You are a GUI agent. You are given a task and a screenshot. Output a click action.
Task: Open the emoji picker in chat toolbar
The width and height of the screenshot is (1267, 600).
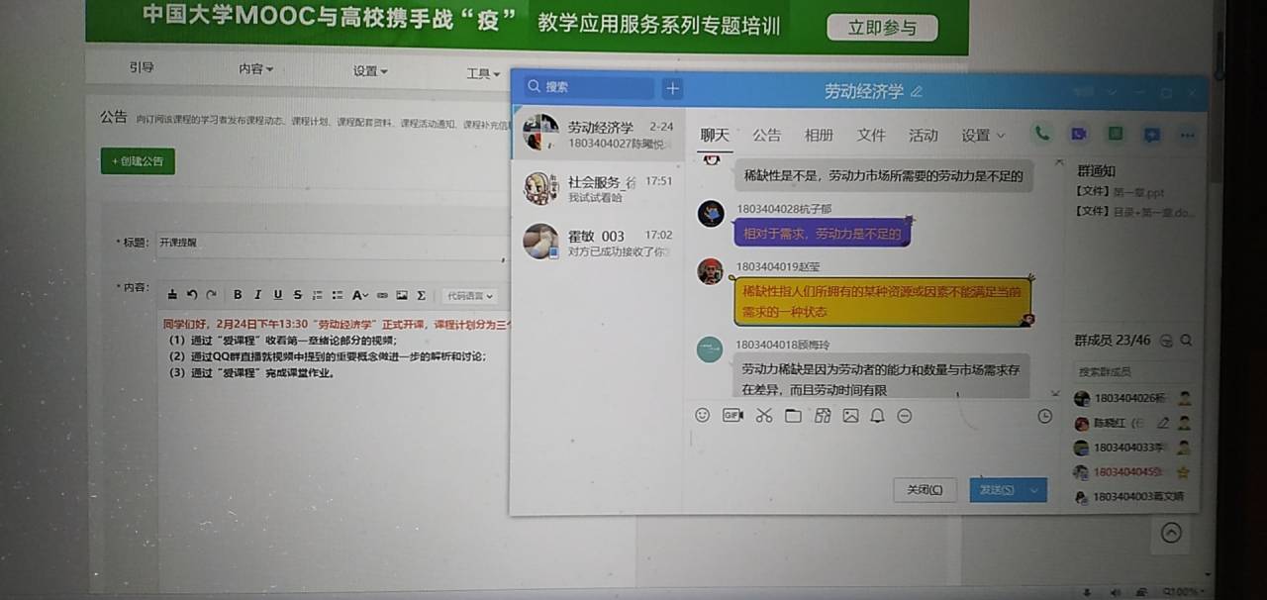702,416
